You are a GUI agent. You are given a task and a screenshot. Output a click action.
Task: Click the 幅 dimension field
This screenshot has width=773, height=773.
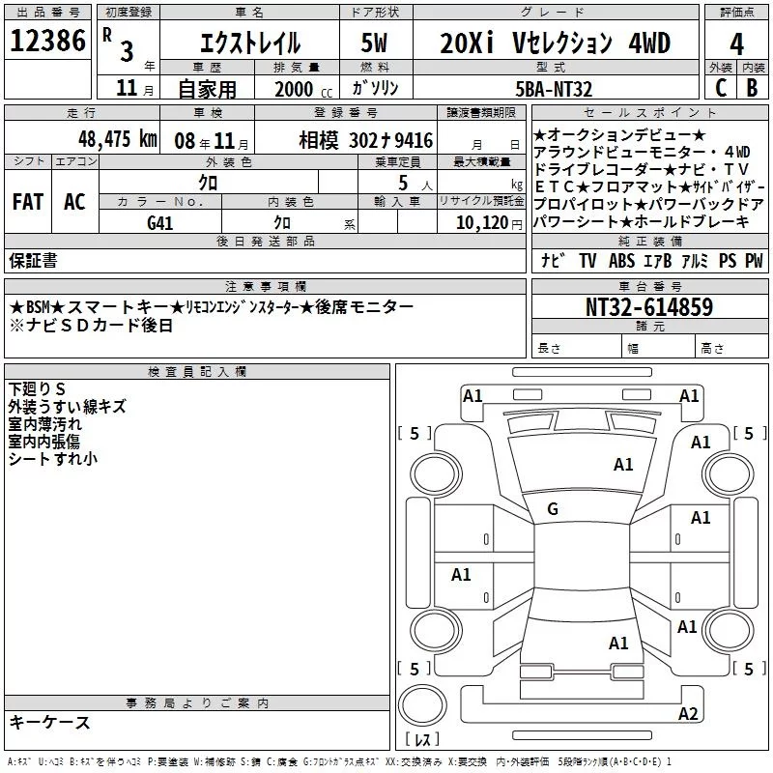[658, 348]
